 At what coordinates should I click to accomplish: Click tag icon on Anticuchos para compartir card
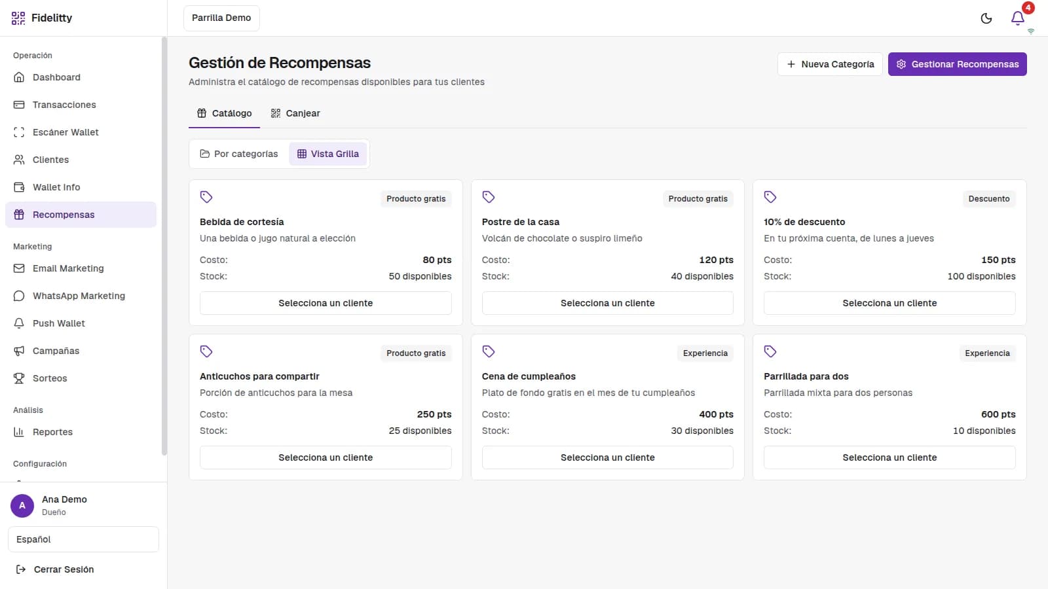[206, 351]
